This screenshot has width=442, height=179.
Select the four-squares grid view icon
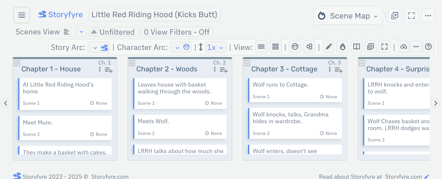[275, 47]
